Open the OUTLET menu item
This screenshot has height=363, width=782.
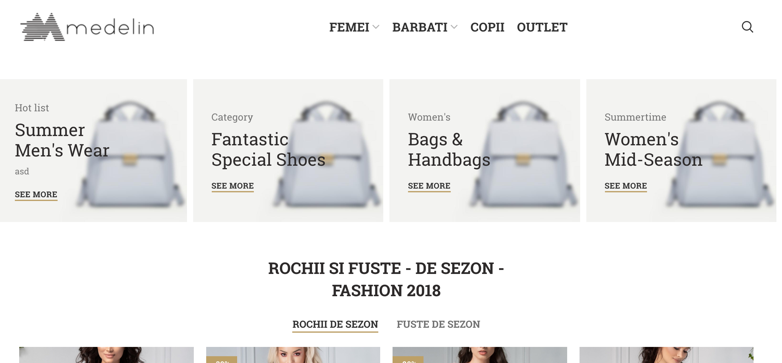tap(542, 27)
